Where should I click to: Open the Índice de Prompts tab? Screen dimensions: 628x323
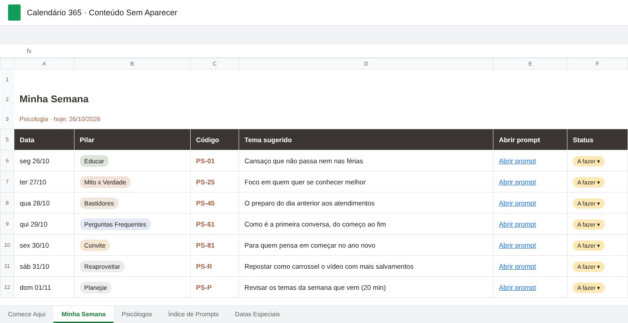click(x=193, y=314)
